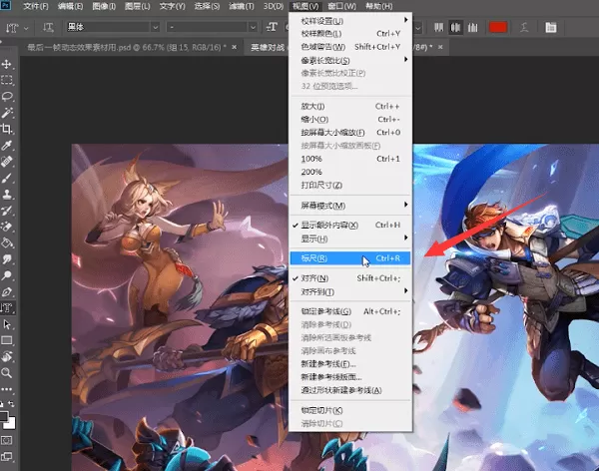Select the Zoom tool in toolbar
The image size is (599, 471).
coord(7,372)
